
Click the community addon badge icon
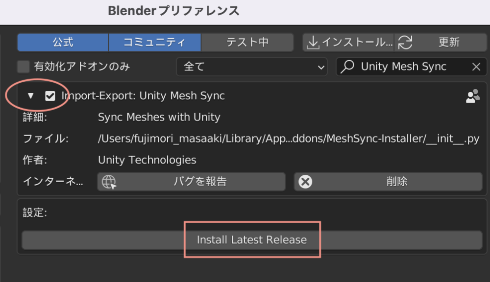point(472,95)
